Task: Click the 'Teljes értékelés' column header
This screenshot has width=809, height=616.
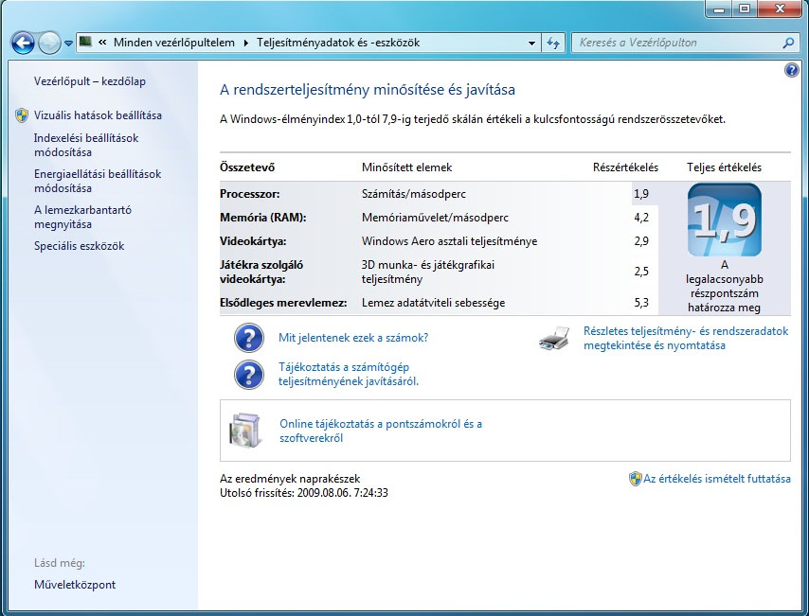Action: click(725, 167)
